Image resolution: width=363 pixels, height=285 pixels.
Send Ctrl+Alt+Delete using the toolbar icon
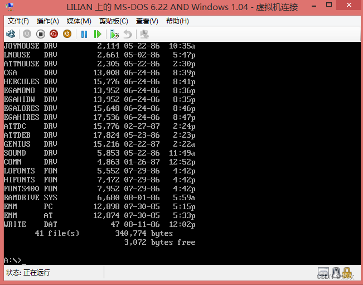[11, 34]
